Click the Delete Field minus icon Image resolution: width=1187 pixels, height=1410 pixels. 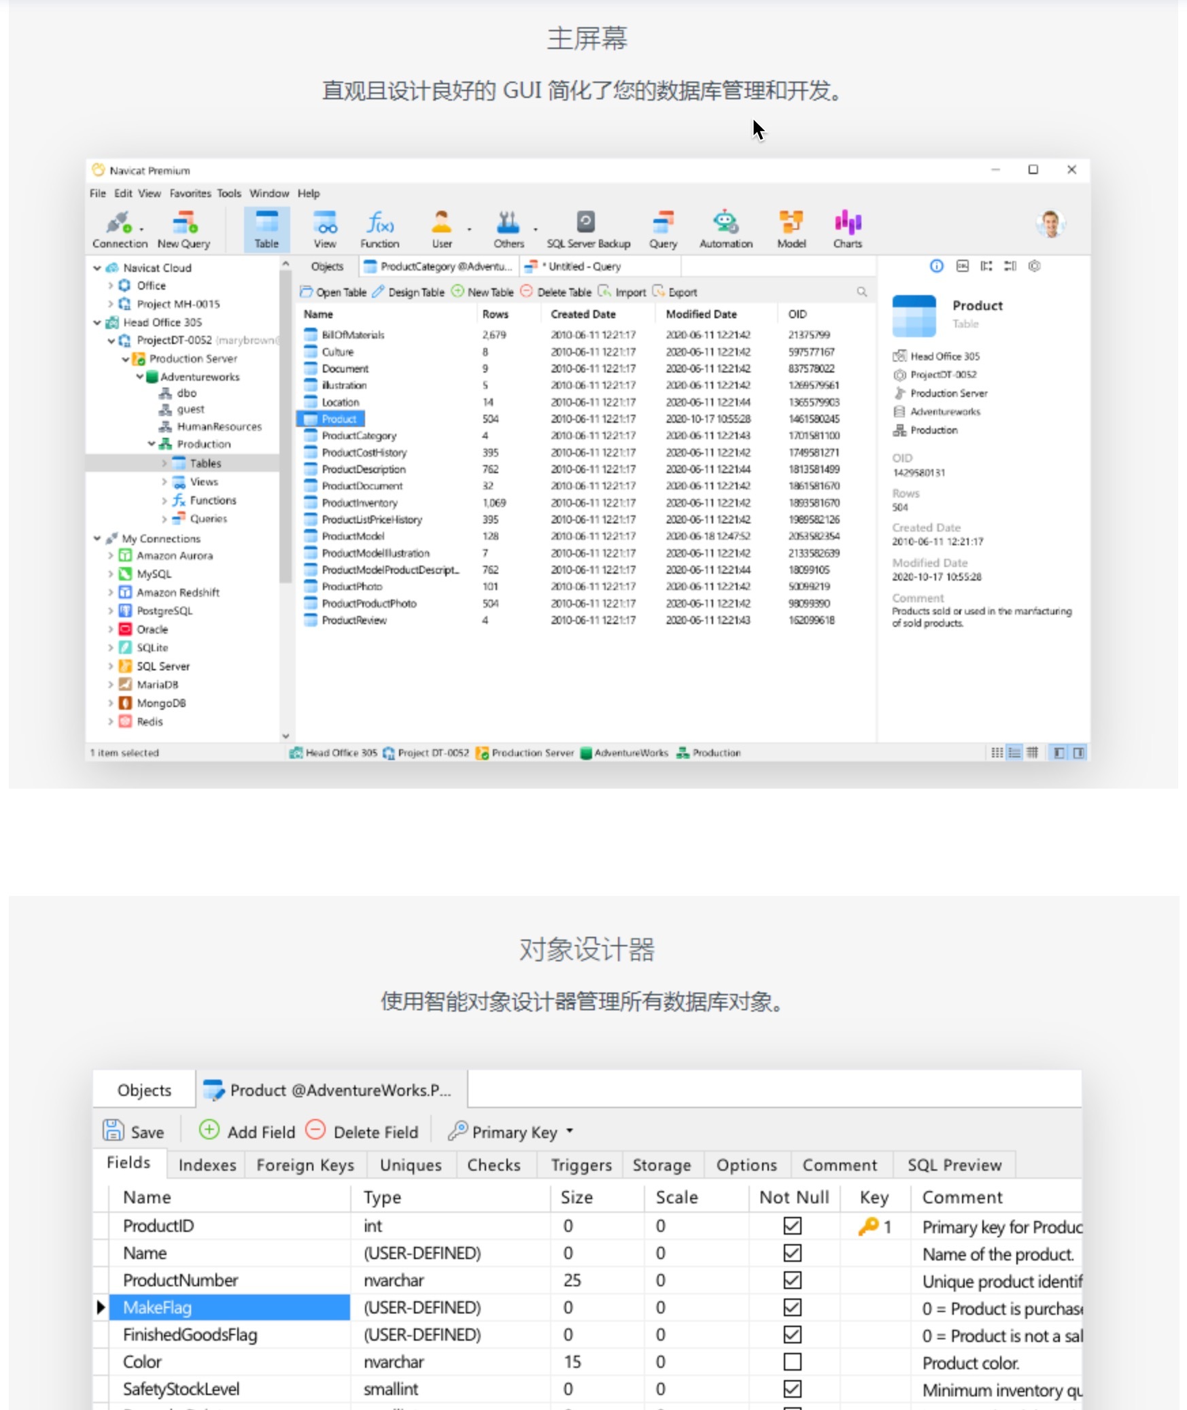coord(315,1130)
